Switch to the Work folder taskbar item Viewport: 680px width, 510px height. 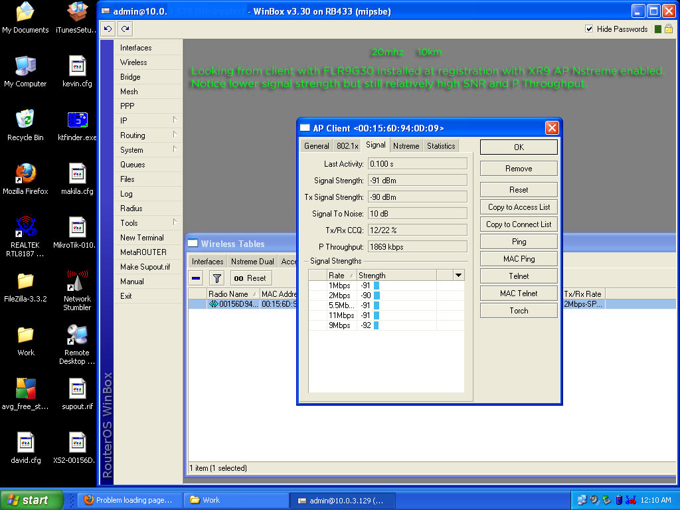tap(236, 500)
